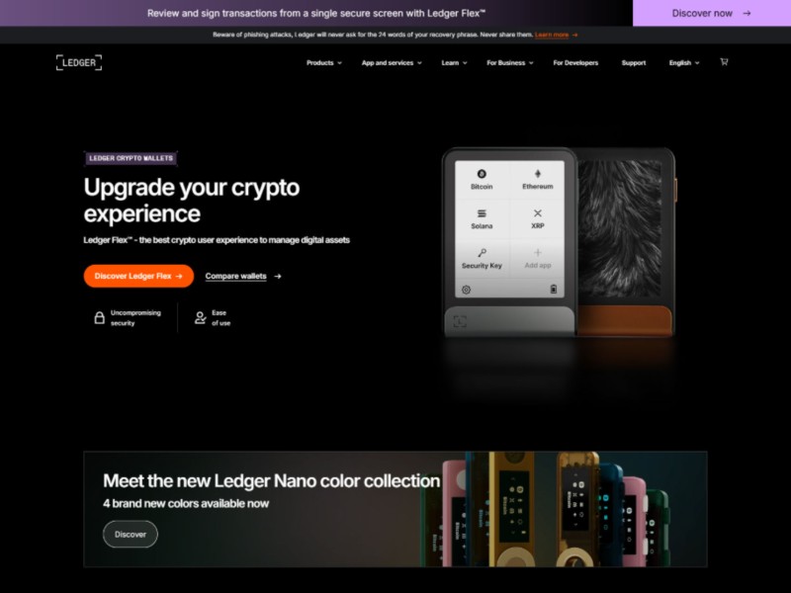The width and height of the screenshot is (791, 593).
Task: Expand the App and services dropdown
Action: [x=392, y=63]
